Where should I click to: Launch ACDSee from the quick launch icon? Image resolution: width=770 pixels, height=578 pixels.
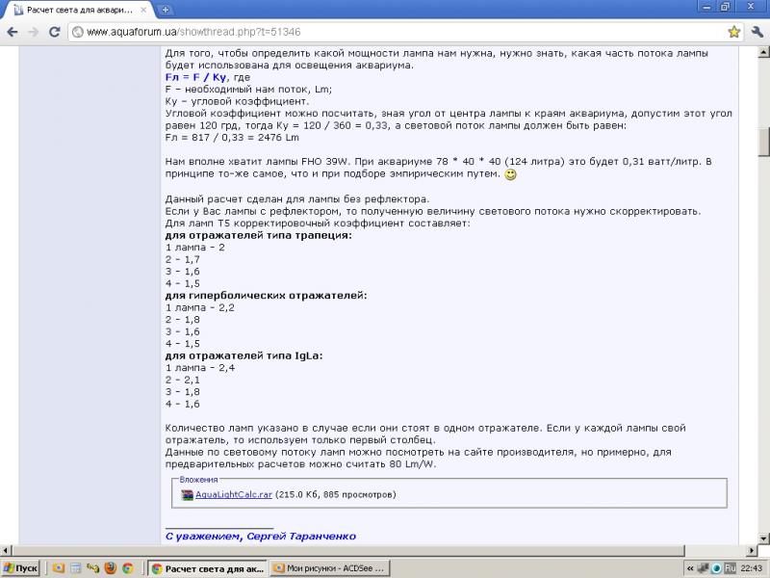[x=59, y=568]
